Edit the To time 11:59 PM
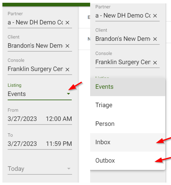171x185 pixels. pos(59,144)
